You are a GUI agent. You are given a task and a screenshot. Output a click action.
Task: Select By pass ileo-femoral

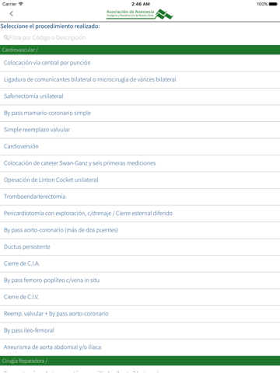(x=140, y=330)
